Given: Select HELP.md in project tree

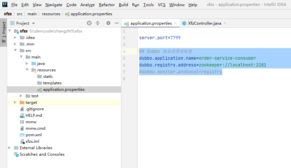Looking at the screenshot, I should click(x=34, y=115).
